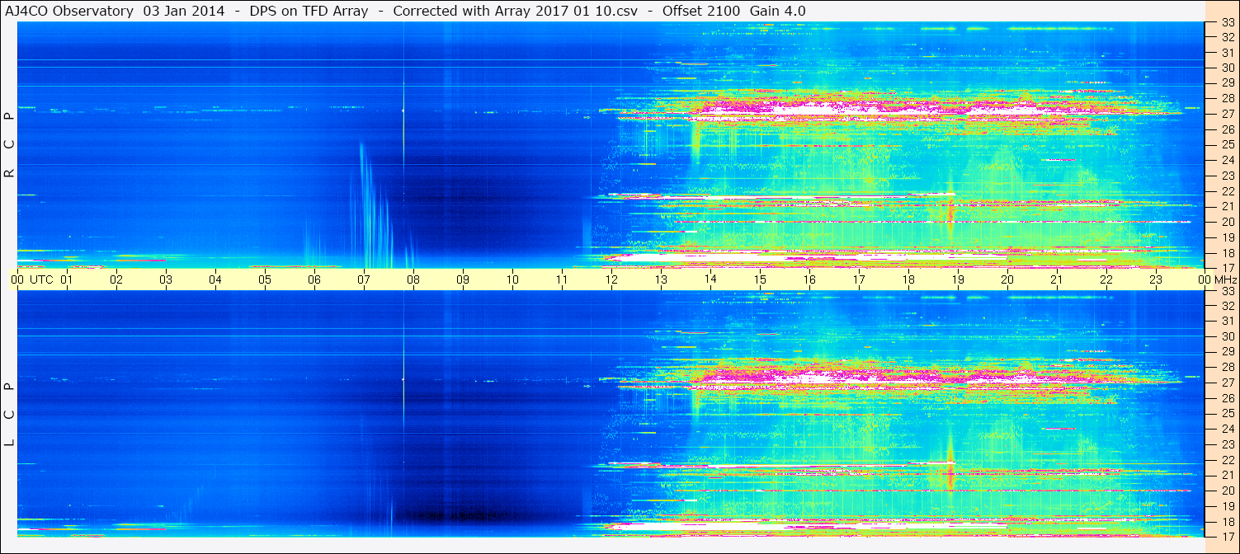The width and height of the screenshot is (1240, 554).
Task: Select hour 17 on the time axis
Action: pos(859,279)
